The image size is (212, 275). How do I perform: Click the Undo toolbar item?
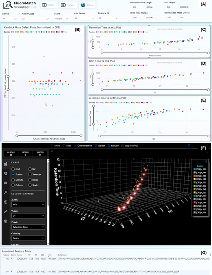click(x=55, y=146)
